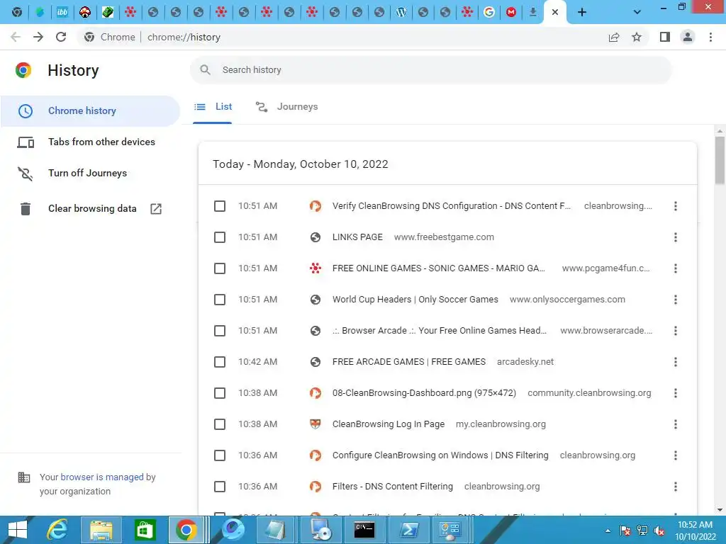The height and width of the screenshot is (544, 726).
Task: Check the CleanBrowsing Log In Page checkbox
Action: click(x=220, y=424)
